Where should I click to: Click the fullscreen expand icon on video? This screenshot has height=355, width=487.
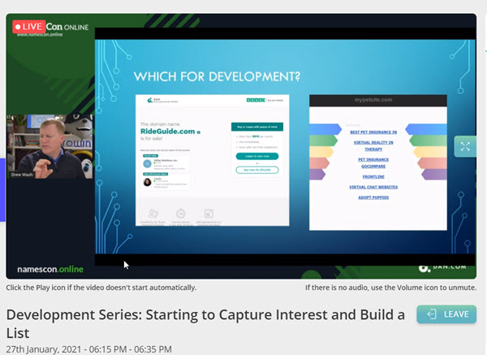point(465,146)
